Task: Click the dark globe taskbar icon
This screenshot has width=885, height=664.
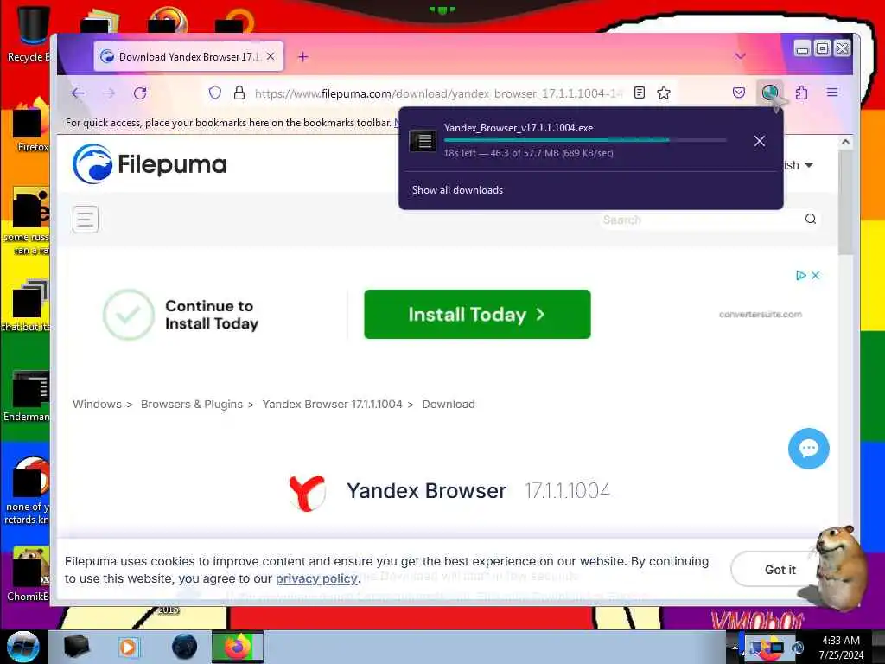Action: click(184, 647)
